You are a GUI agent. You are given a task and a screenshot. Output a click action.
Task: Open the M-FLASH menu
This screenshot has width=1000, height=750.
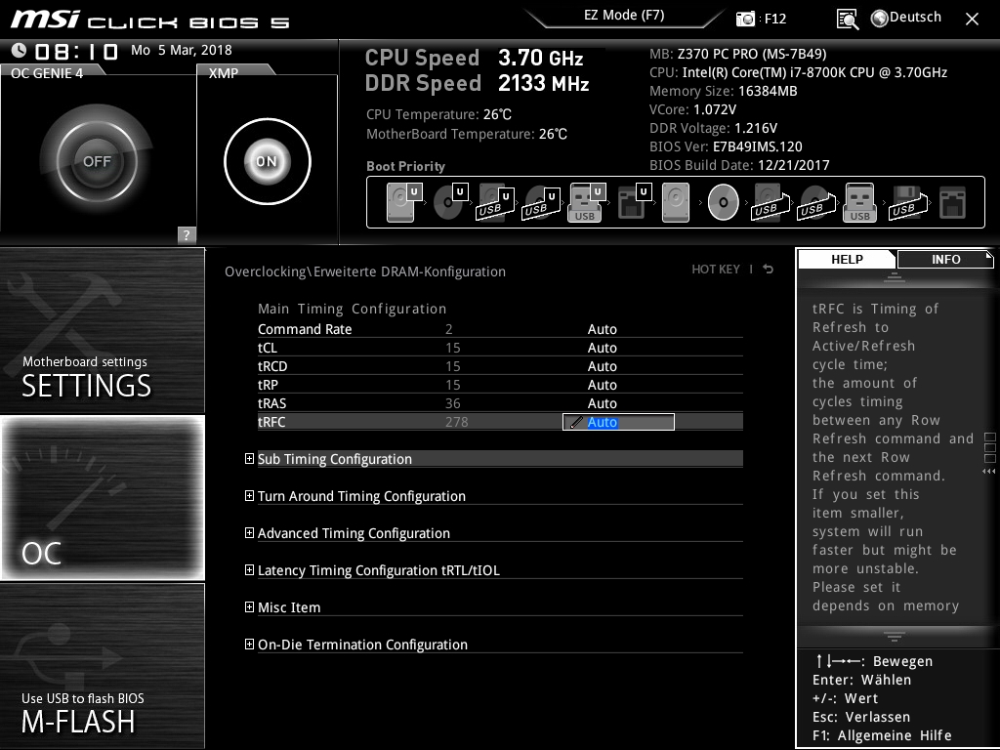click(102, 666)
